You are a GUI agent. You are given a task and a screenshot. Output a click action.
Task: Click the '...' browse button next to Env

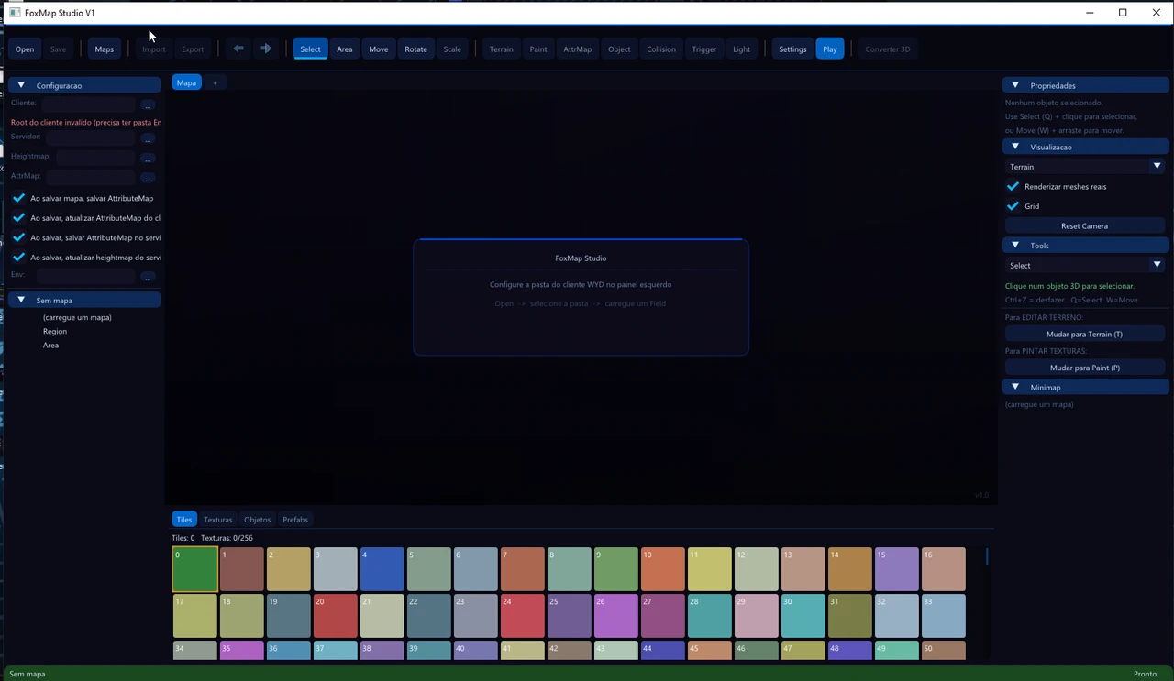pyautogui.click(x=148, y=275)
